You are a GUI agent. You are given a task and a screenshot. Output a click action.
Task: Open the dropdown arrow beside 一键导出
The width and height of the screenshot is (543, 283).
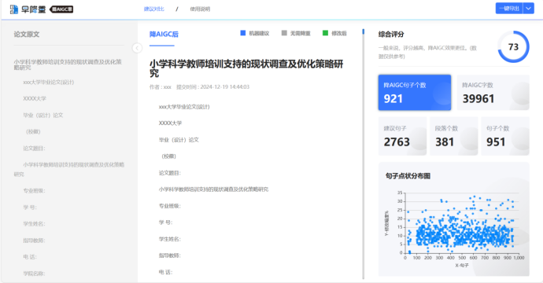click(529, 9)
